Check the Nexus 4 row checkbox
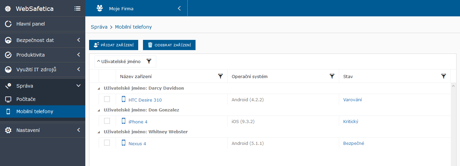The image size is (460, 166). point(107,143)
